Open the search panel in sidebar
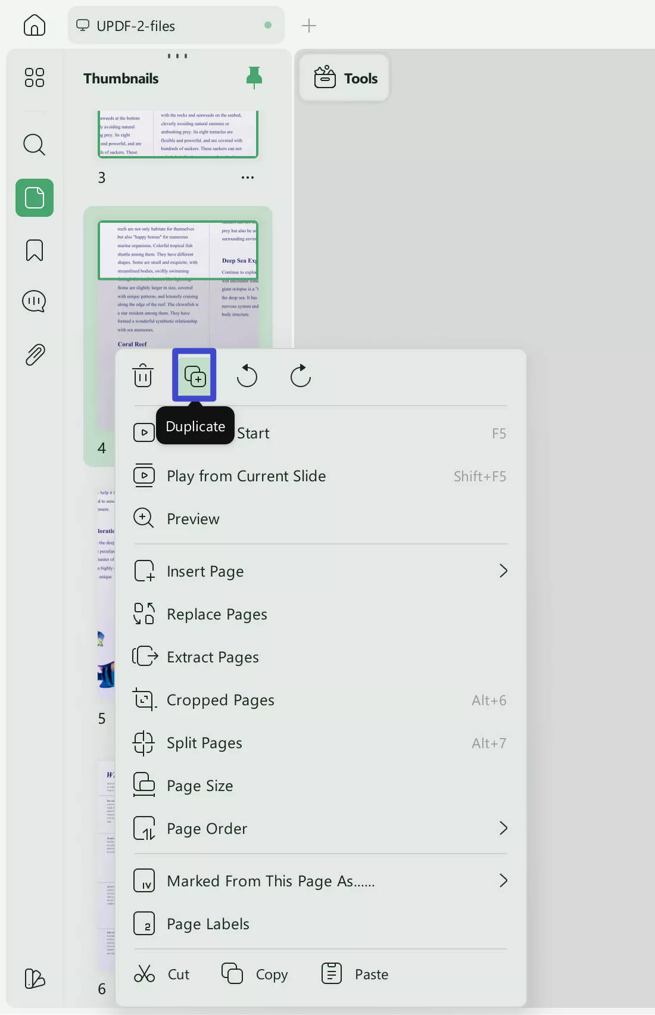Screen dimensions: 655x1015 tap(34, 145)
